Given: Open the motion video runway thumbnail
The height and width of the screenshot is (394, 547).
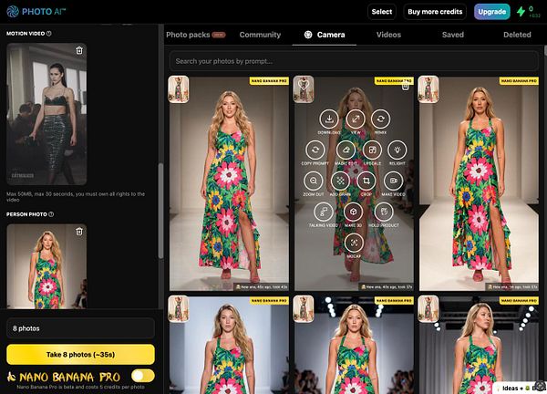Looking at the screenshot, I should tap(46, 114).
